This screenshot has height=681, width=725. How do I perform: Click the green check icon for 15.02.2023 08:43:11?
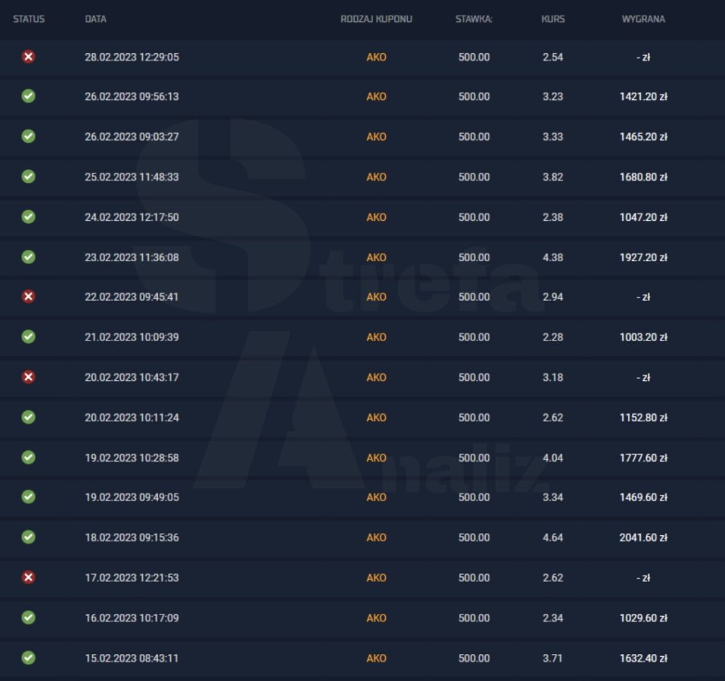tap(28, 658)
